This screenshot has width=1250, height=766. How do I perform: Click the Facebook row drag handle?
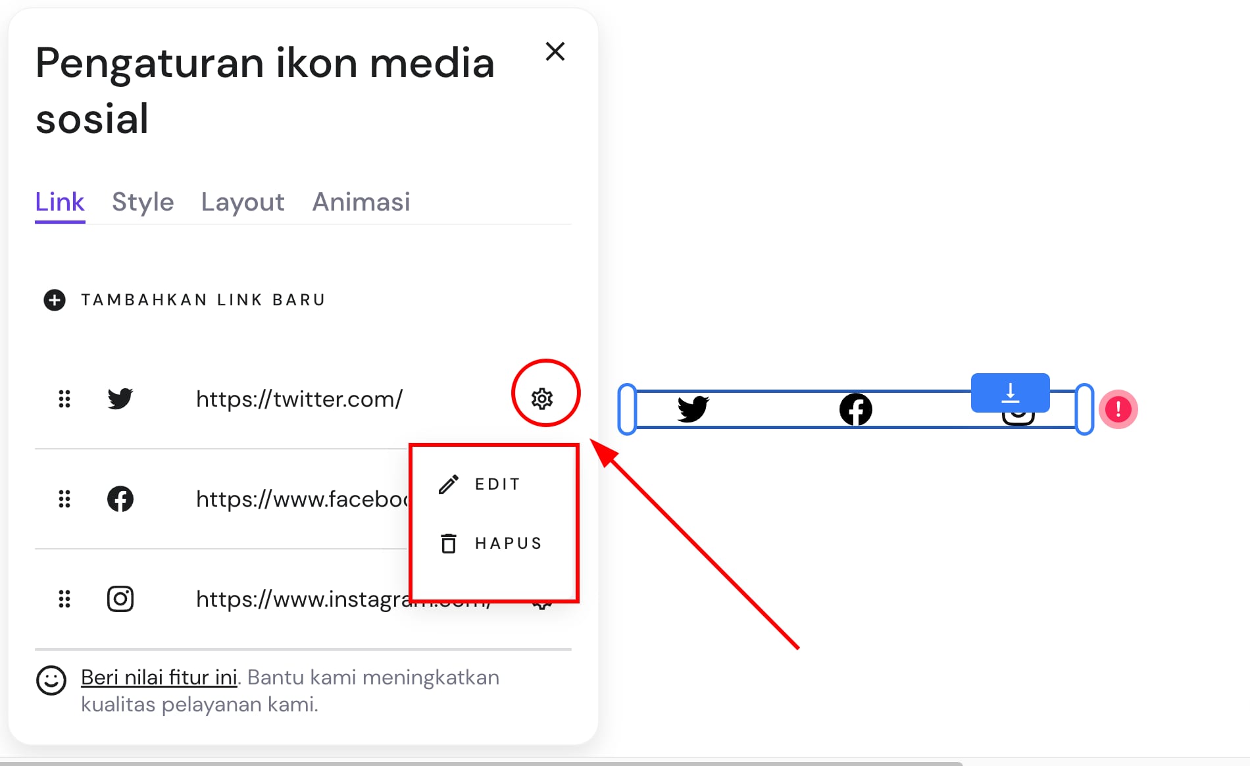(64, 499)
